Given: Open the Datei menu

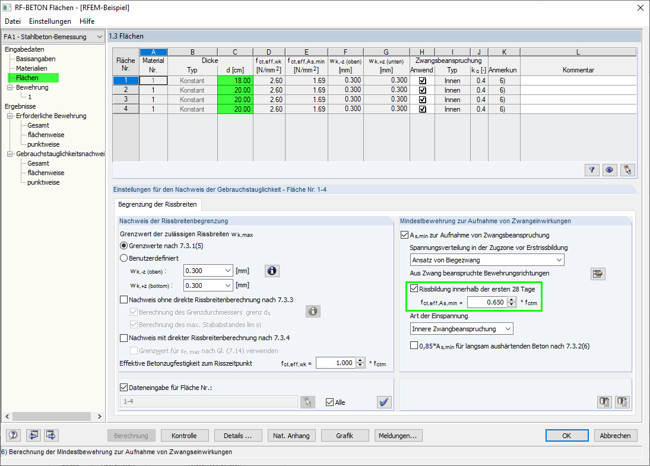Looking at the screenshot, I should [13, 21].
